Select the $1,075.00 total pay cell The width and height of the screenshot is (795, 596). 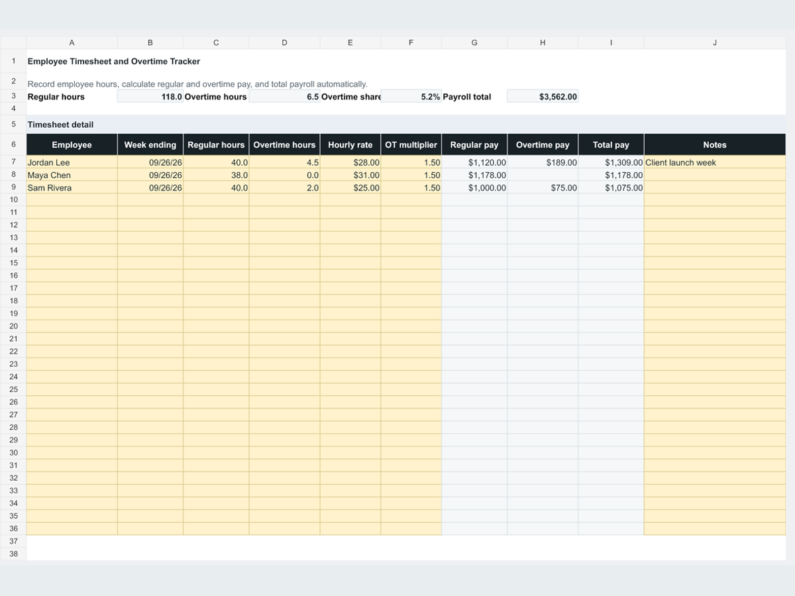(611, 187)
